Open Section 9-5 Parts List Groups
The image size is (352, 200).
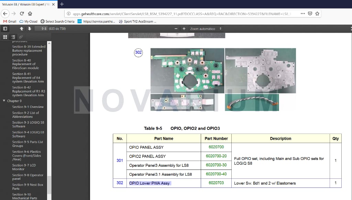point(27,144)
